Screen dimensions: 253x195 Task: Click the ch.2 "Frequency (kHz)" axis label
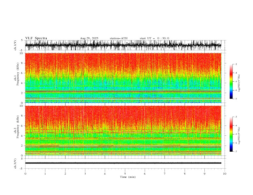(18, 126)
